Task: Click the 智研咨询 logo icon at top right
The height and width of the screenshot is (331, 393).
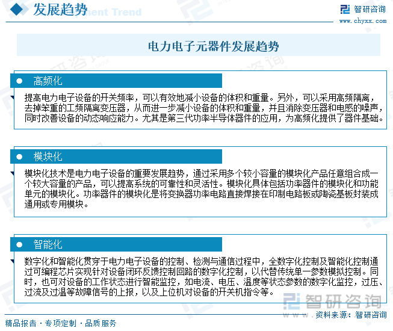Action: pyautogui.click(x=345, y=10)
